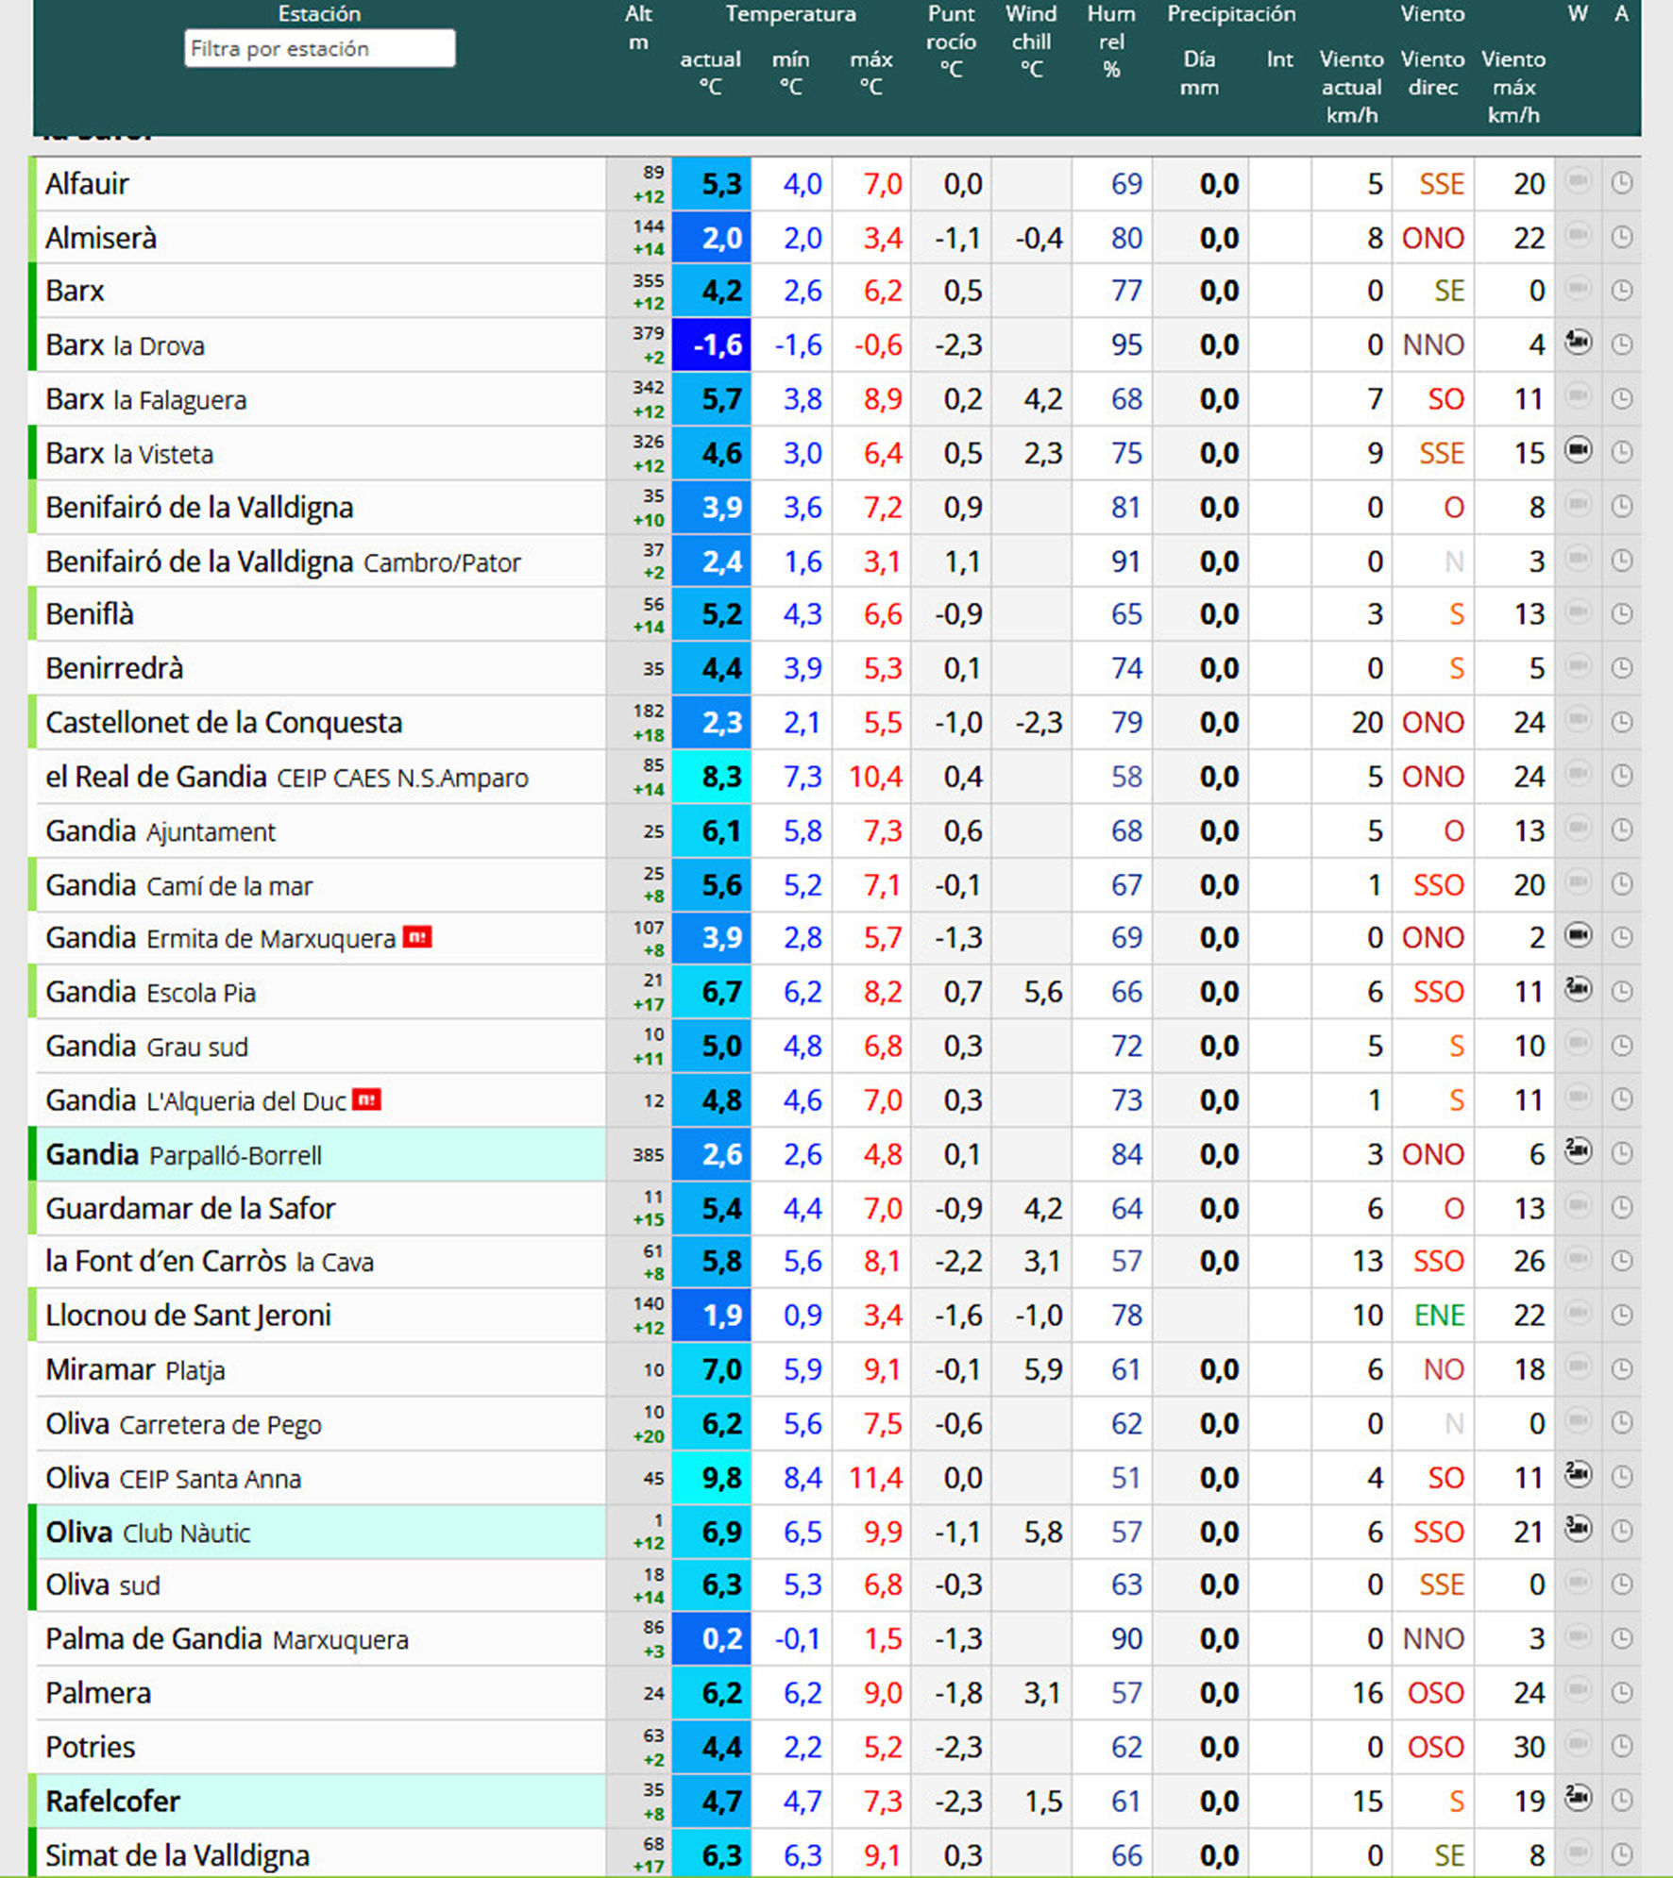Image resolution: width=1673 pixels, height=1878 pixels.
Task: Click the red 'n!' badge on Gandia Ermita de Marxuquera
Action: (x=417, y=937)
